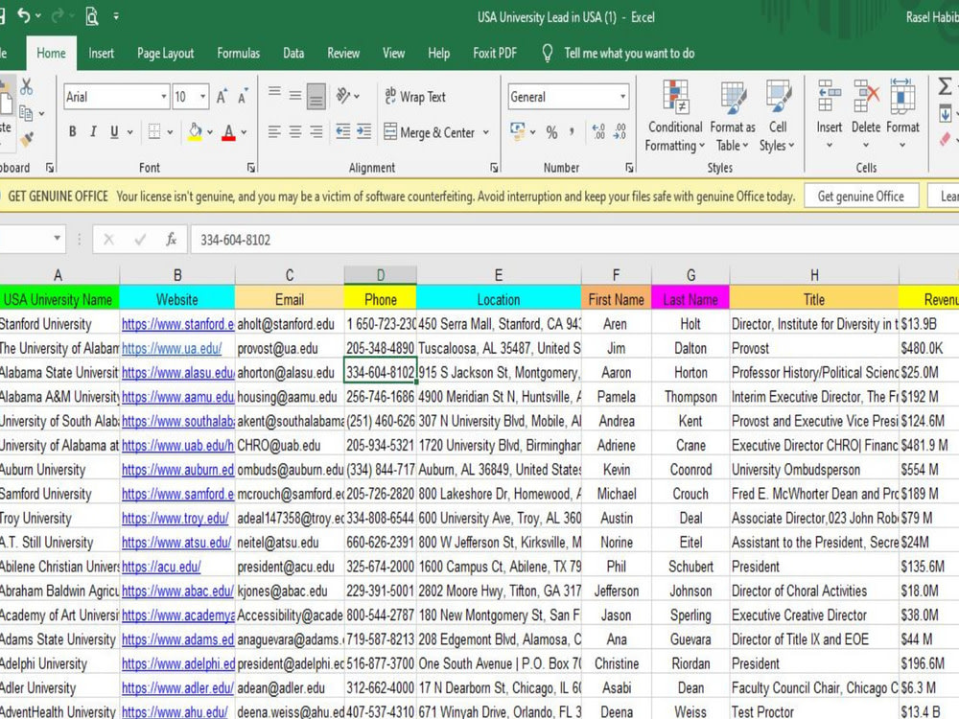Viewport: 959px width, 719px height.
Task: Open Stanford website link
Action: pyautogui.click(x=177, y=324)
